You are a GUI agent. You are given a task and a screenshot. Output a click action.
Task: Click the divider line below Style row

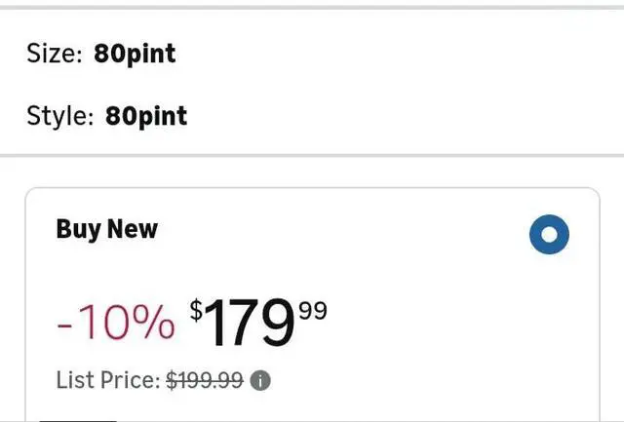(x=312, y=155)
